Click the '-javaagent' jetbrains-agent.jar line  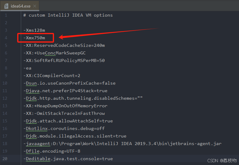pyautogui.click(x=123, y=144)
